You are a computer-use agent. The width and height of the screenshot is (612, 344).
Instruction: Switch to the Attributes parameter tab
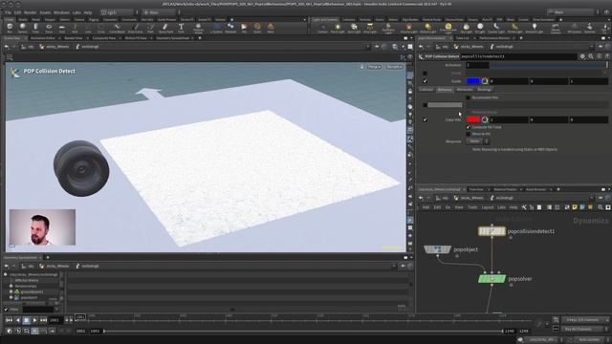coord(465,89)
